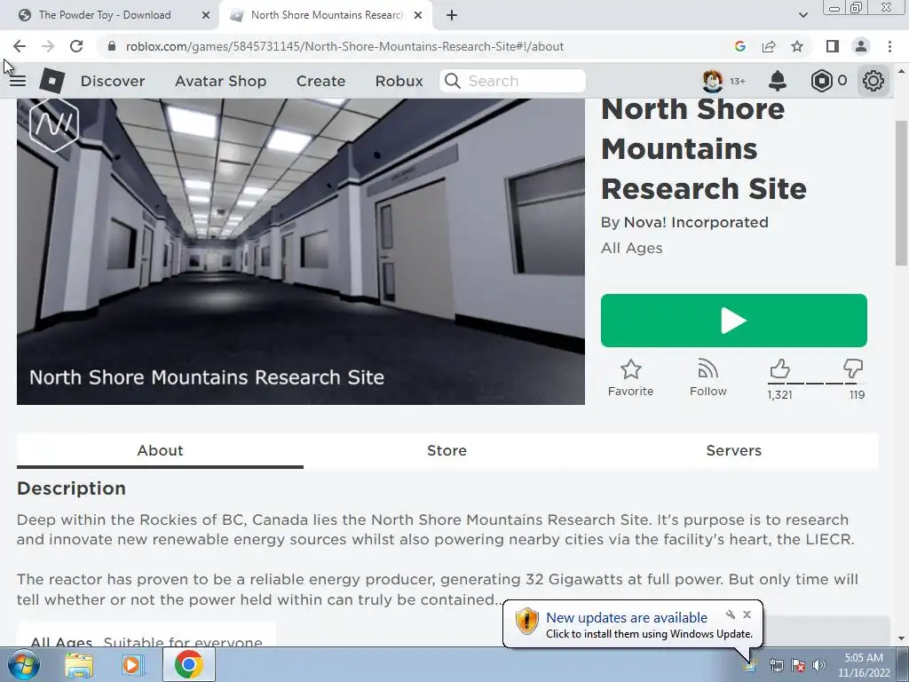The width and height of the screenshot is (909, 682).
Task: Click the search magnifier icon
Action: [x=452, y=81]
